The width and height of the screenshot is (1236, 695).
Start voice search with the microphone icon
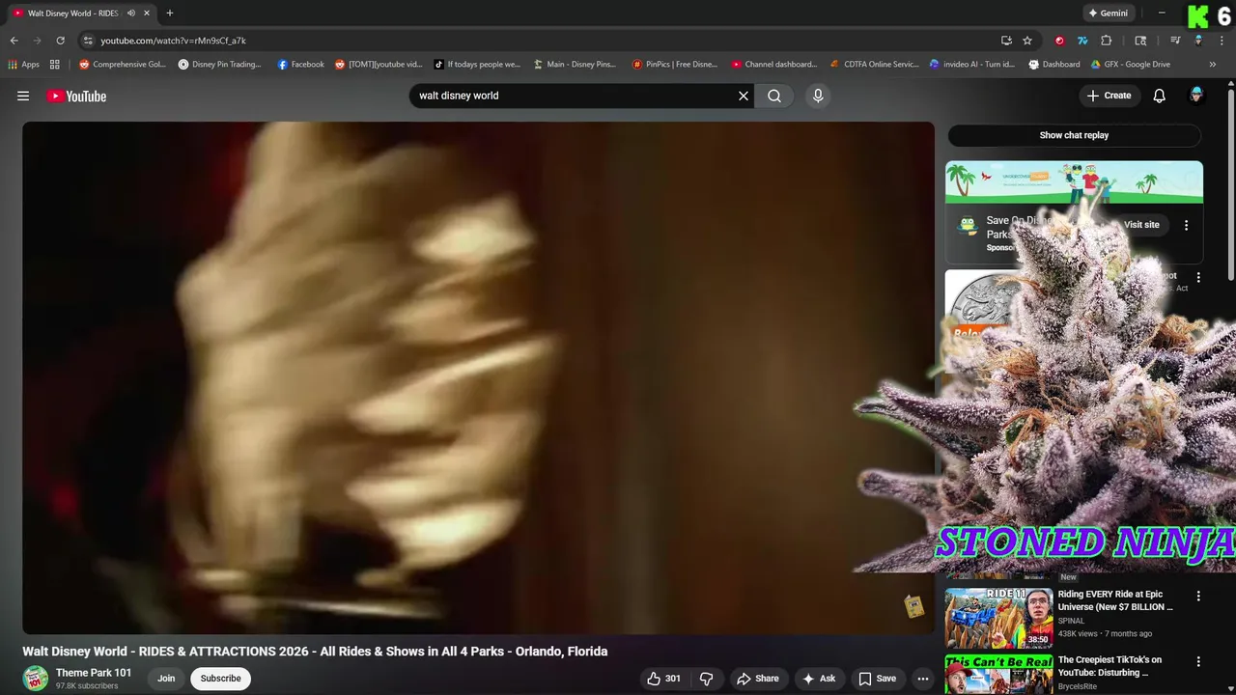818,96
